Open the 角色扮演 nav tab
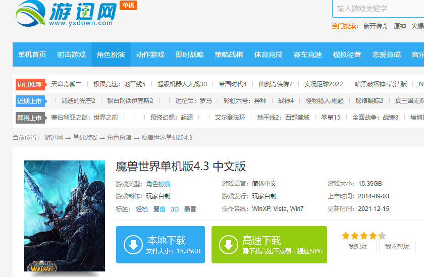 coord(111,54)
